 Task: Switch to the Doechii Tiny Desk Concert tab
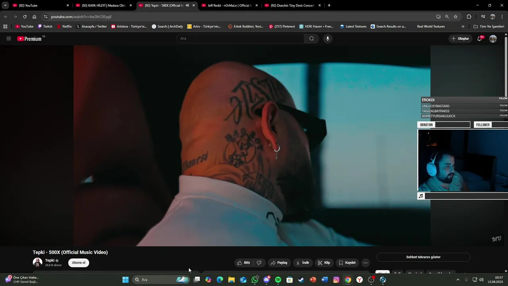292,6
